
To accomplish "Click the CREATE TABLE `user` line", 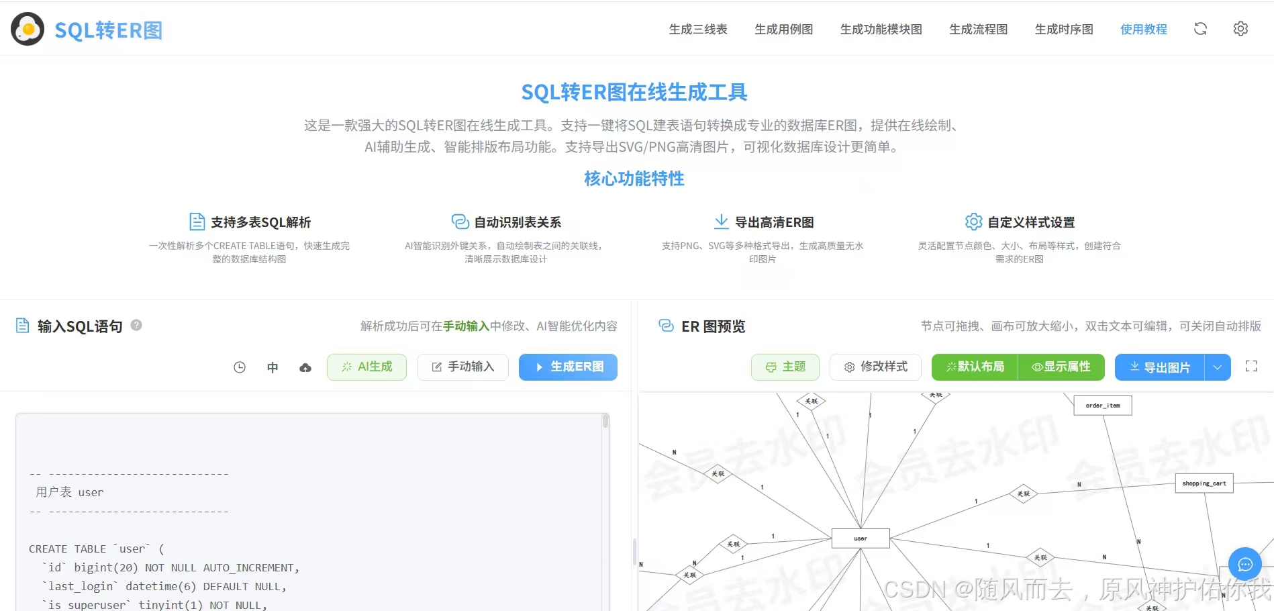I will (x=96, y=549).
